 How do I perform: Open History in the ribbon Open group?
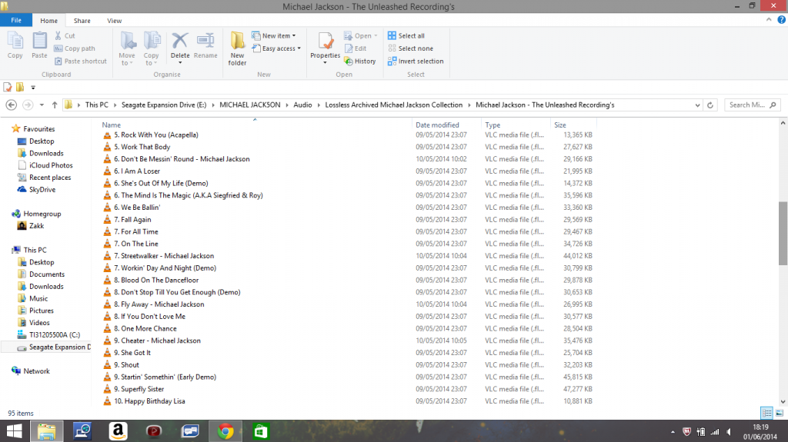(x=360, y=61)
